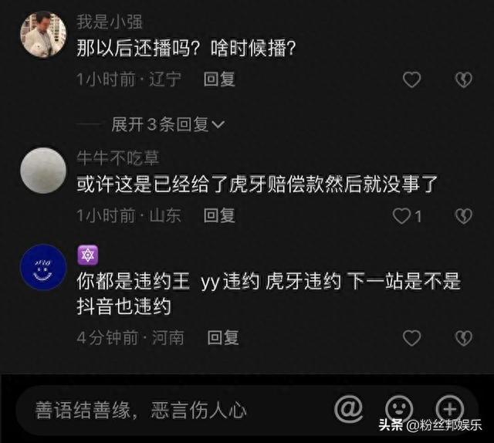494x443 pixels.
Task: Click the username 我是小强
Action: [110, 22]
